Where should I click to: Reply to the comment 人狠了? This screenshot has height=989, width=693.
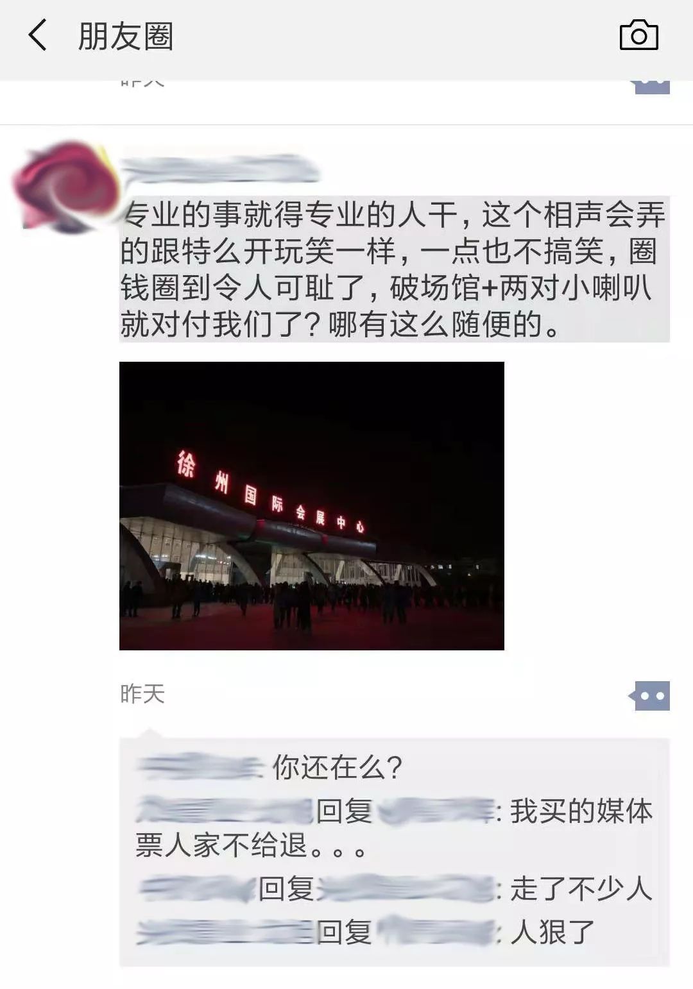(x=552, y=932)
